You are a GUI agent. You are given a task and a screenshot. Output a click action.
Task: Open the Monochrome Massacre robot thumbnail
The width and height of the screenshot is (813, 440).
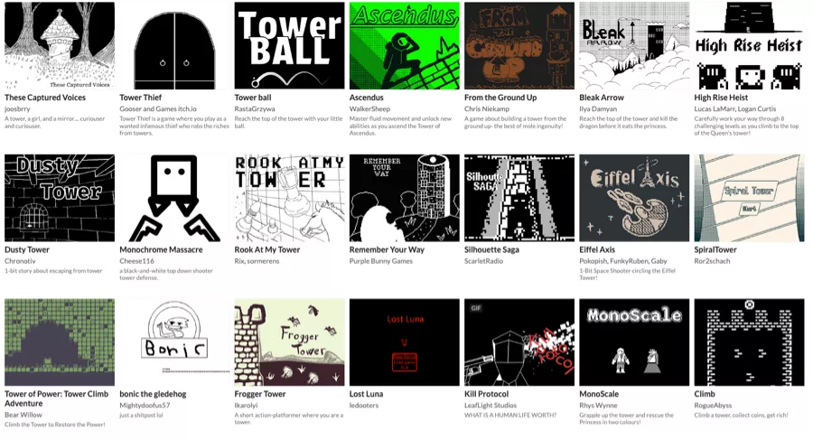[x=174, y=198]
